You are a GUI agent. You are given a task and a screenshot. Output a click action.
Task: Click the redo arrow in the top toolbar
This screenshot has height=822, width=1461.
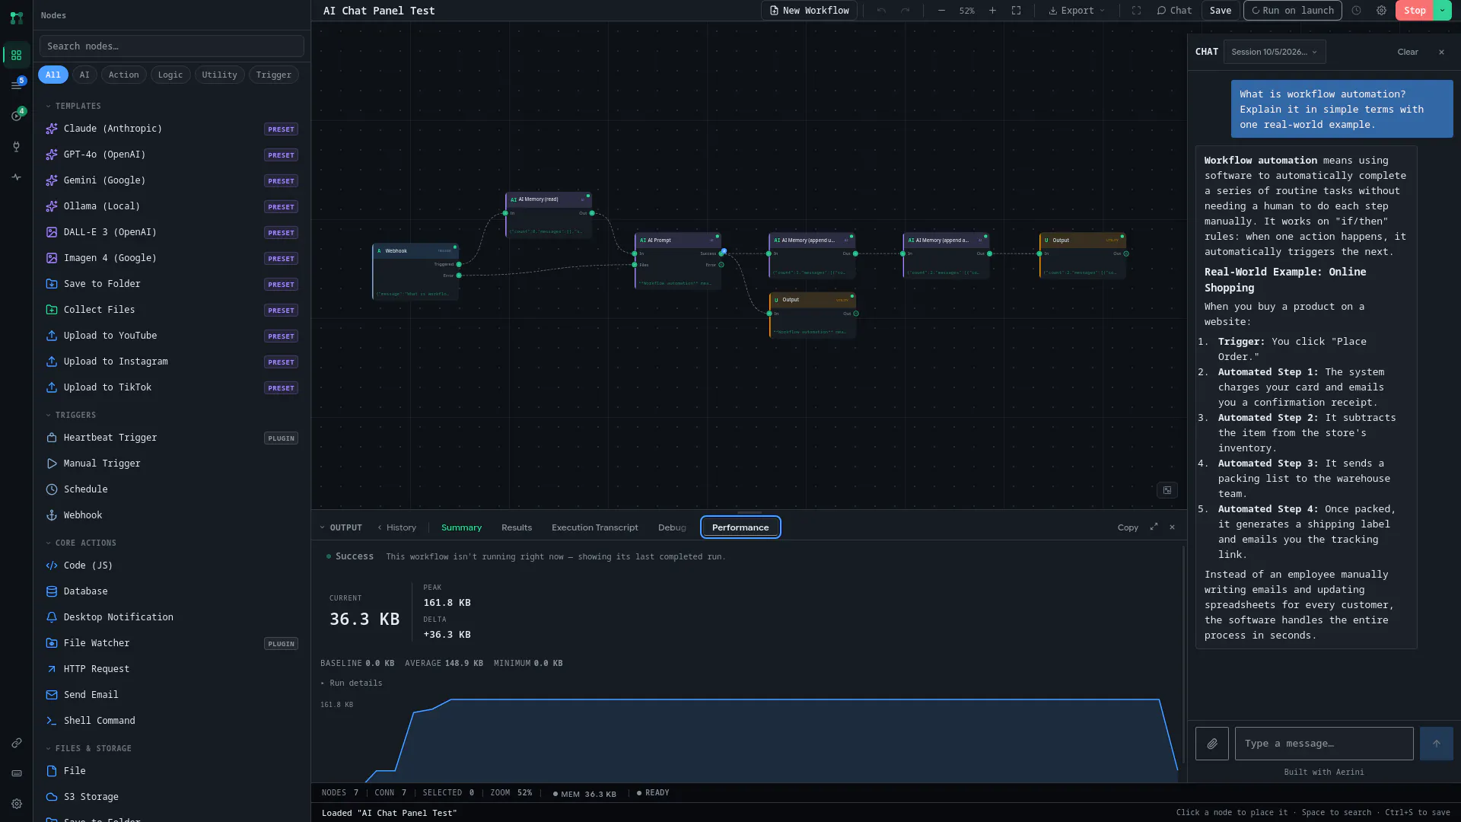click(x=905, y=11)
